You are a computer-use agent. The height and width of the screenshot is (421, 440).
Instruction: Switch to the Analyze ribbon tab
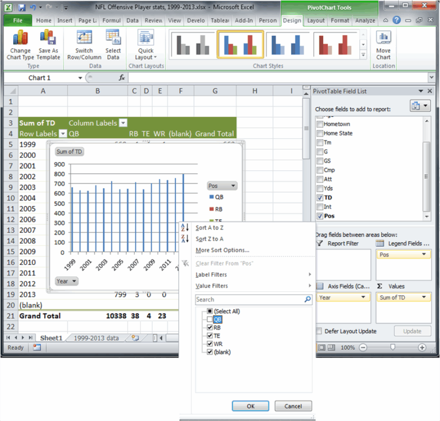[365, 21]
